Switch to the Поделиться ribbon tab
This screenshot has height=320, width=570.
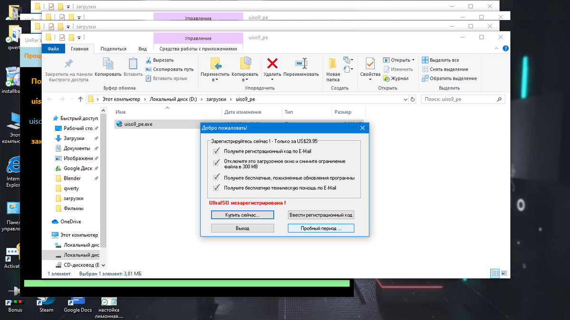[113, 48]
